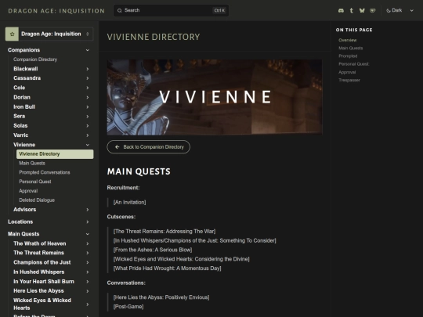This screenshot has width=423, height=317.
Task: Click the Vivienne banner image
Action: tap(215, 97)
